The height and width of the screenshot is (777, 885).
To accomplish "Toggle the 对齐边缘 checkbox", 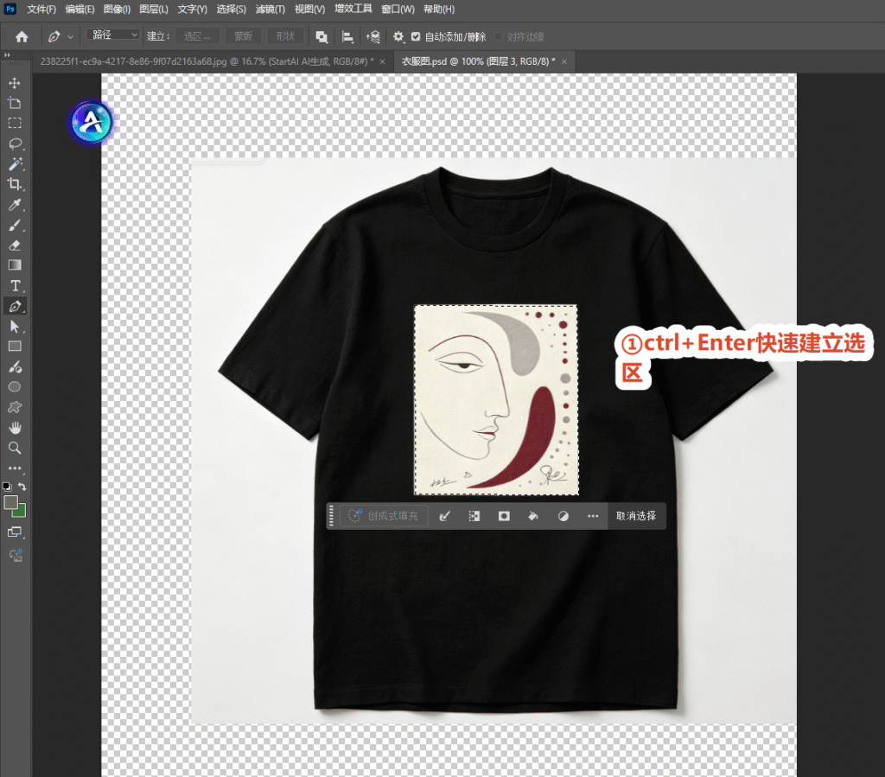I will 499,36.
